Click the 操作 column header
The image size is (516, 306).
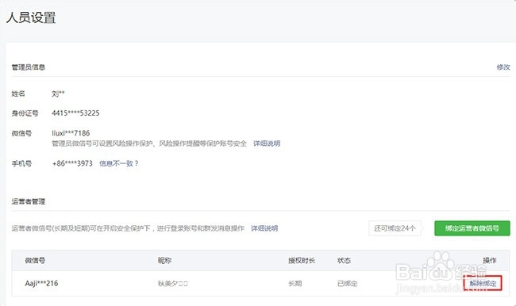coord(490,260)
